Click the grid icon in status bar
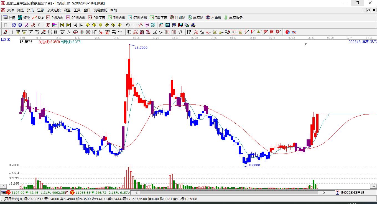This screenshot has height=204, width=377. pyautogui.click(x=3, y=193)
